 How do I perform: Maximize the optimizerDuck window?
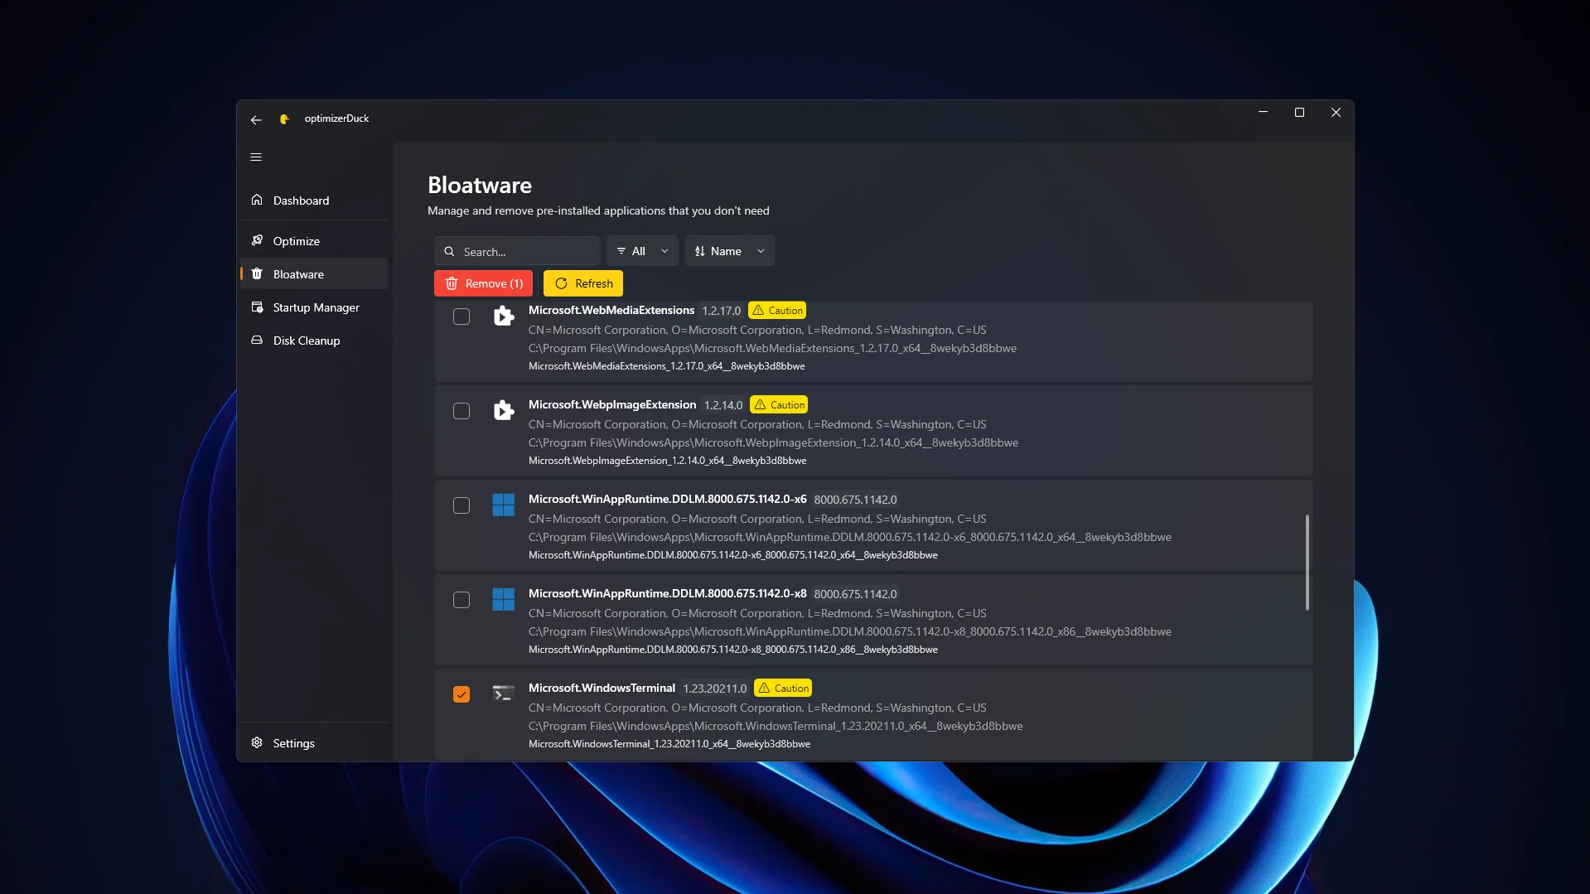click(x=1299, y=113)
